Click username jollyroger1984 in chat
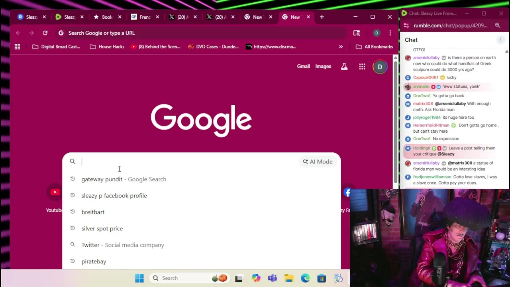 427,118
